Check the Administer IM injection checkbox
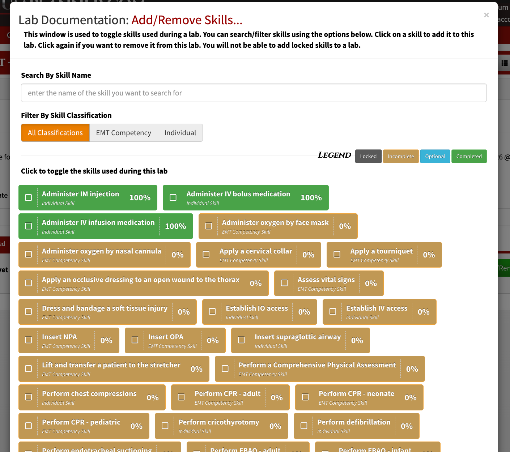Image resolution: width=510 pixels, height=452 pixels. [x=29, y=197]
